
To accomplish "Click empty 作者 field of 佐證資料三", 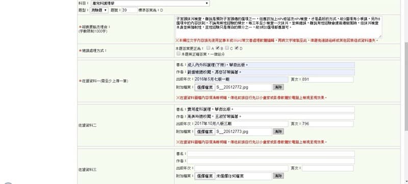I will click(271, 161).
